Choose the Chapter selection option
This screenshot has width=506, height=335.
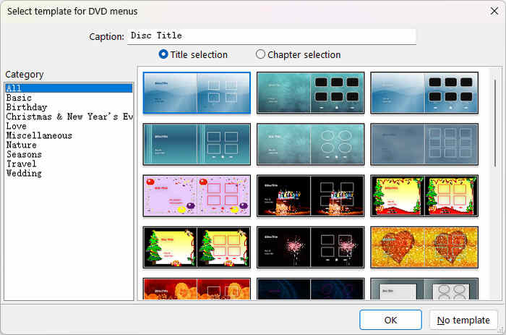[x=261, y=54]
